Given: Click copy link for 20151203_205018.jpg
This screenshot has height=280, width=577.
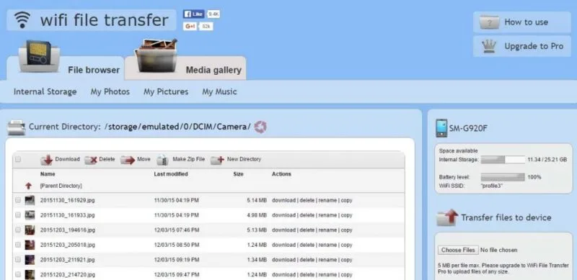Looking at the screenshot, I should (x=347, y=245).
